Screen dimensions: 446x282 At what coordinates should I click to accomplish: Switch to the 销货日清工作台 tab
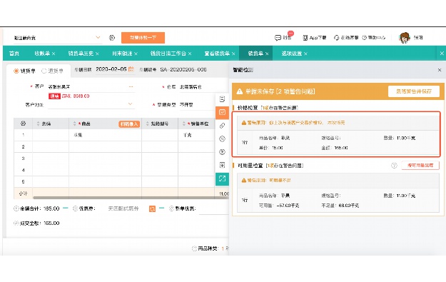coord(168,54)
